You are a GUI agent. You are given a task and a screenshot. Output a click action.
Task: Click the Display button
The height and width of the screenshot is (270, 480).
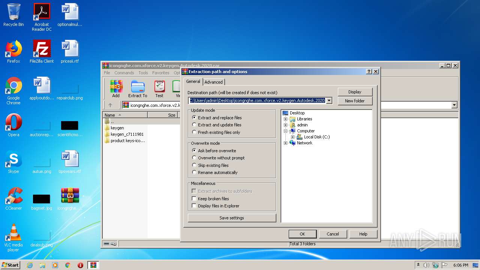[x=355, y=92]
